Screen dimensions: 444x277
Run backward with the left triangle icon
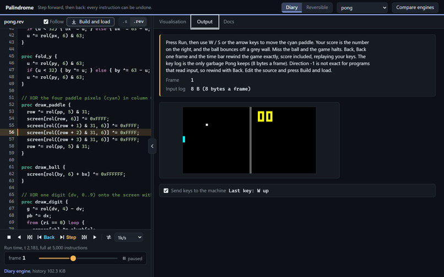click(19, 237)
